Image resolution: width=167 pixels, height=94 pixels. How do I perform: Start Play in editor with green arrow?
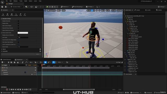click(x=47, y=7)
